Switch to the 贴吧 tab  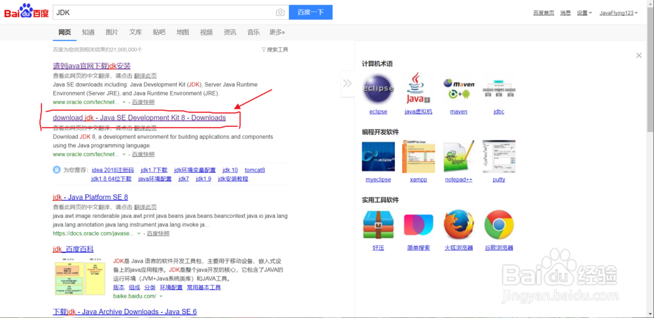(159, 32)
